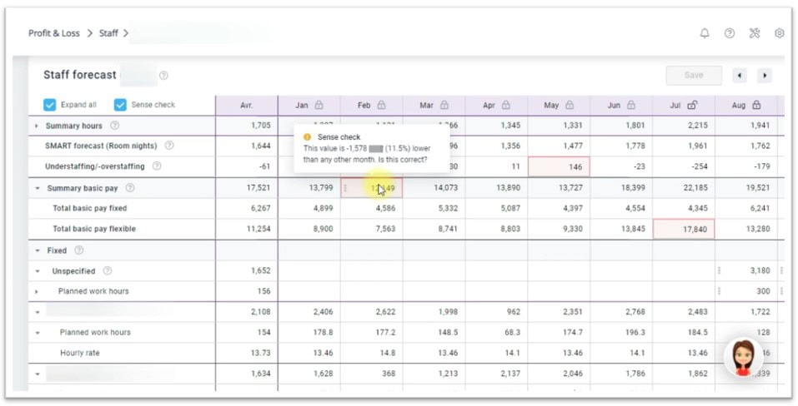
Task: Expand the Planned work hours row under Unspecified
Action: pos(37,292)
